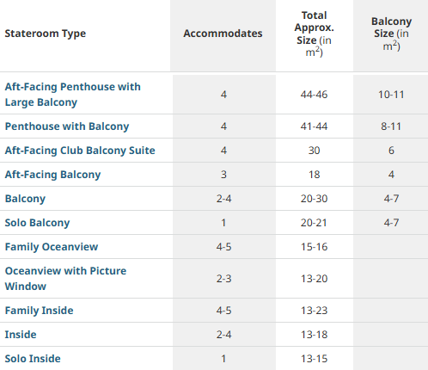The height and width of the screenshot is (370, 428).
Task: Click the 13-23 size cell for Family Inside
Action: 315,311
